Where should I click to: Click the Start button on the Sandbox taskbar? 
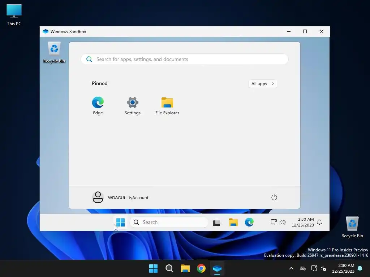tap(120, 222)
